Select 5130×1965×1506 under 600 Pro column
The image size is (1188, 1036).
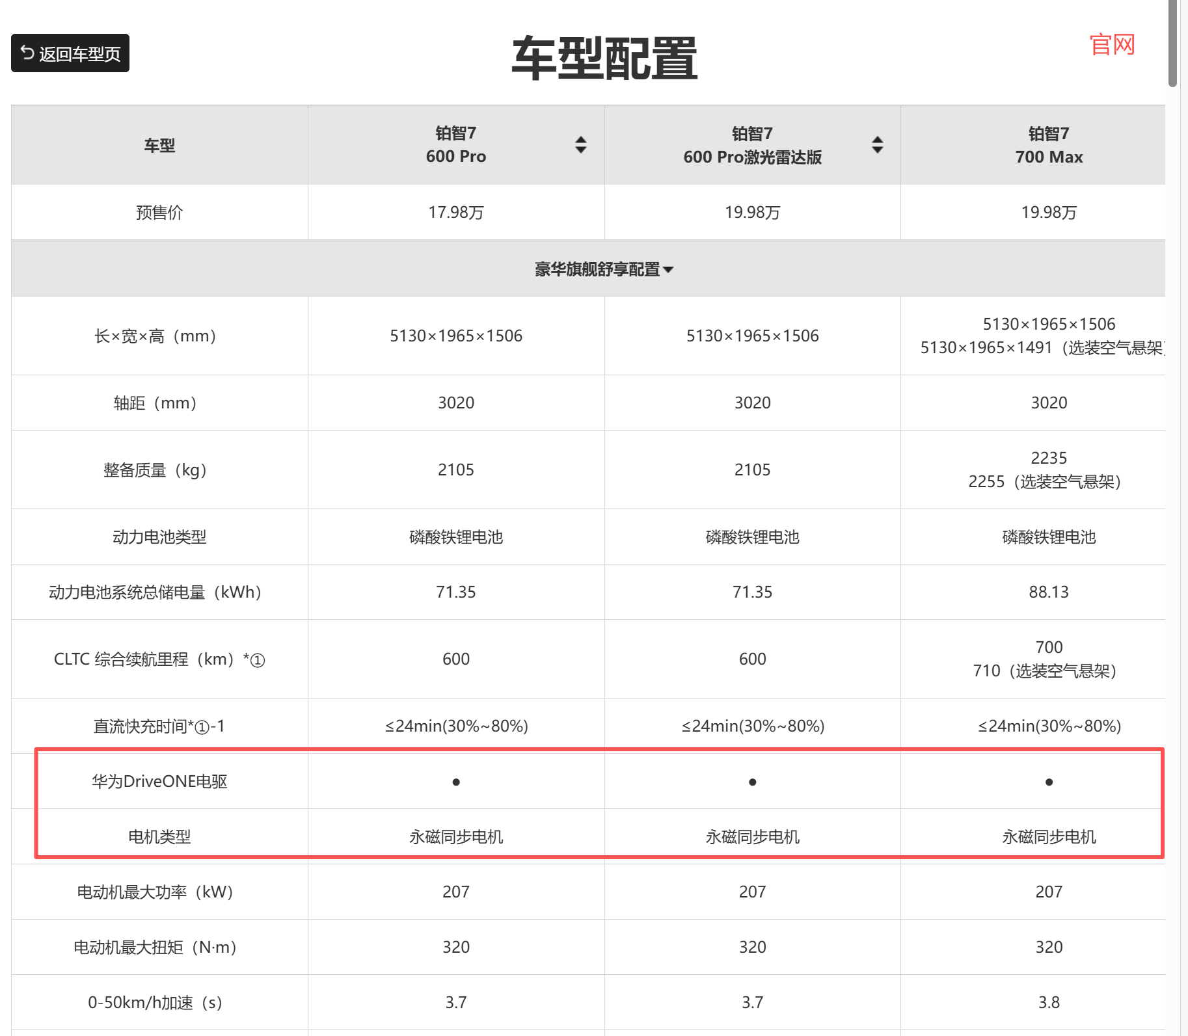point(456,336)
